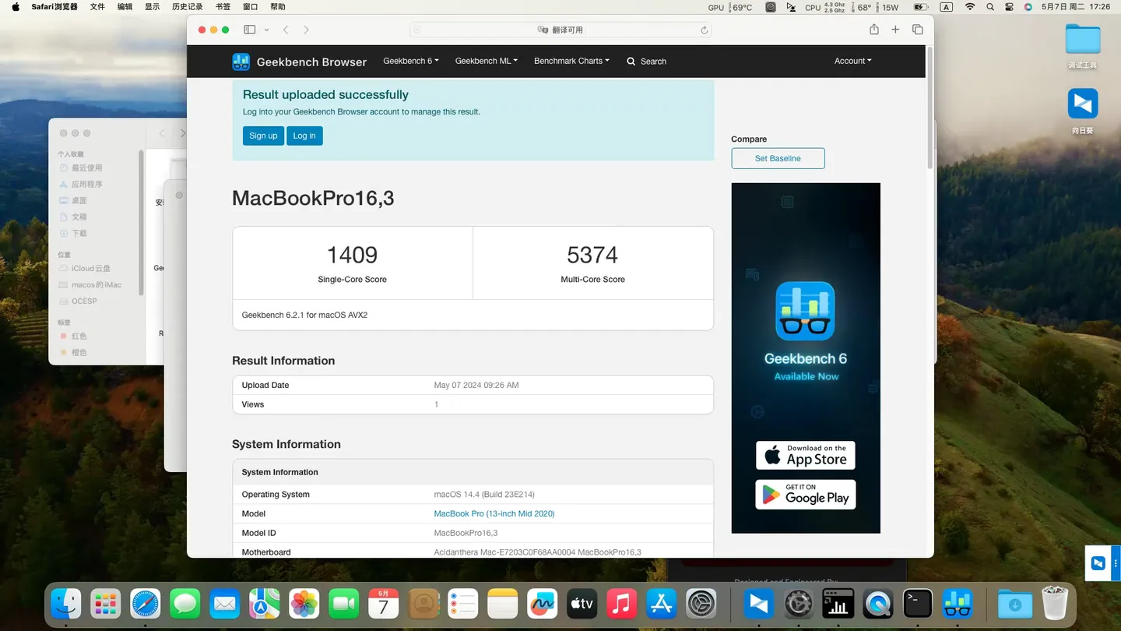Image resolution: width=1121 pixels, height=631 pixels.
Task: Reload the page with refresh icon
Action: [x=704, y=30]
